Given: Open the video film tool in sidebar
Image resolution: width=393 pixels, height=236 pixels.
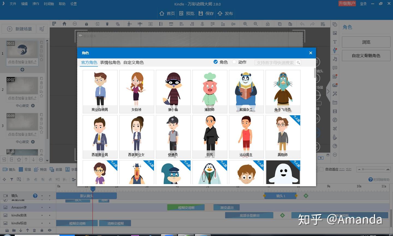Looking at the screenshot, I should 335,111.
